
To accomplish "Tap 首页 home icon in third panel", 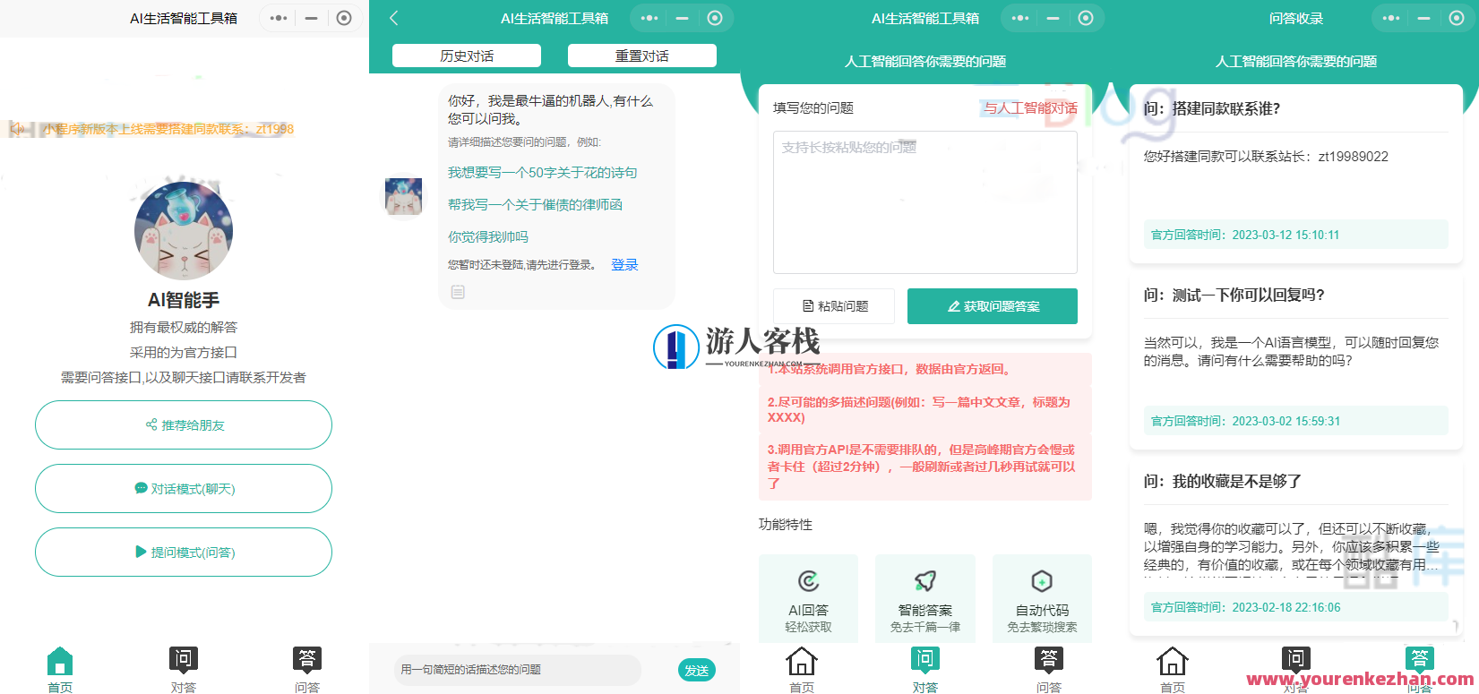I will point(802,661).
